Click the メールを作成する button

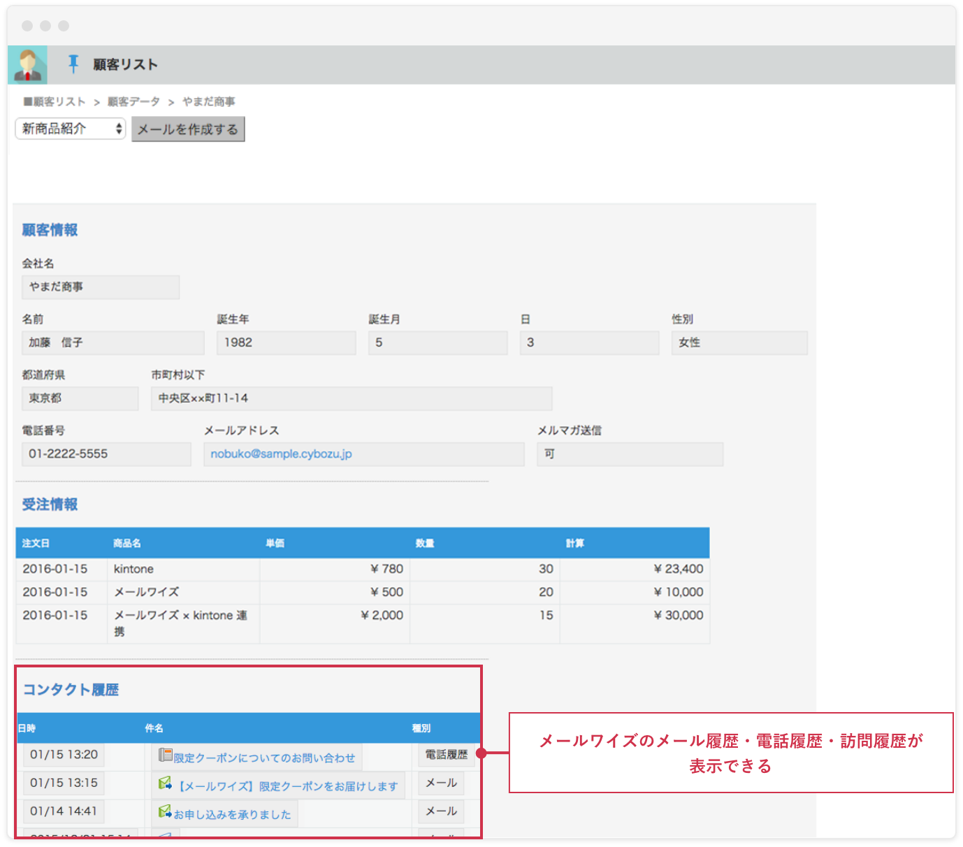[x=188, y=129]
